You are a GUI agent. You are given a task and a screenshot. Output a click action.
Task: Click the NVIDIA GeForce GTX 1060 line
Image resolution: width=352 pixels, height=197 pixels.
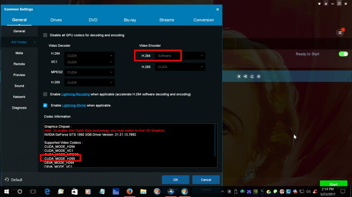pyautogui.click(x=90, y=134)
